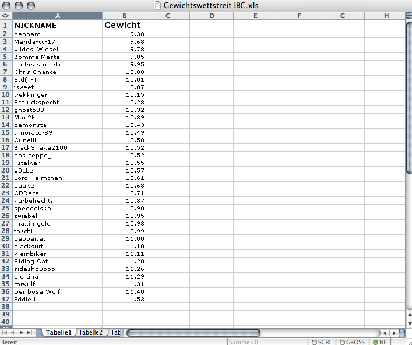Select the cell containing Lord Helmchen

point(57,178)
